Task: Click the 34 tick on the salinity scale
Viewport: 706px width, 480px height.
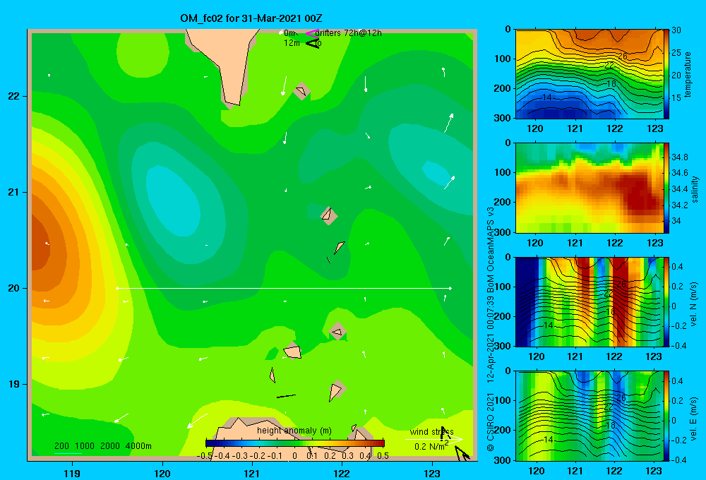Action: coord(676,221)
